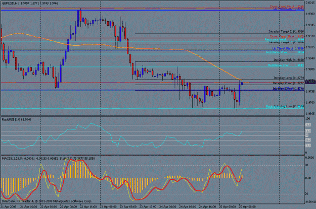
Task: Select the Resistance Pivot level label
Action: click(x=285, y=52)
